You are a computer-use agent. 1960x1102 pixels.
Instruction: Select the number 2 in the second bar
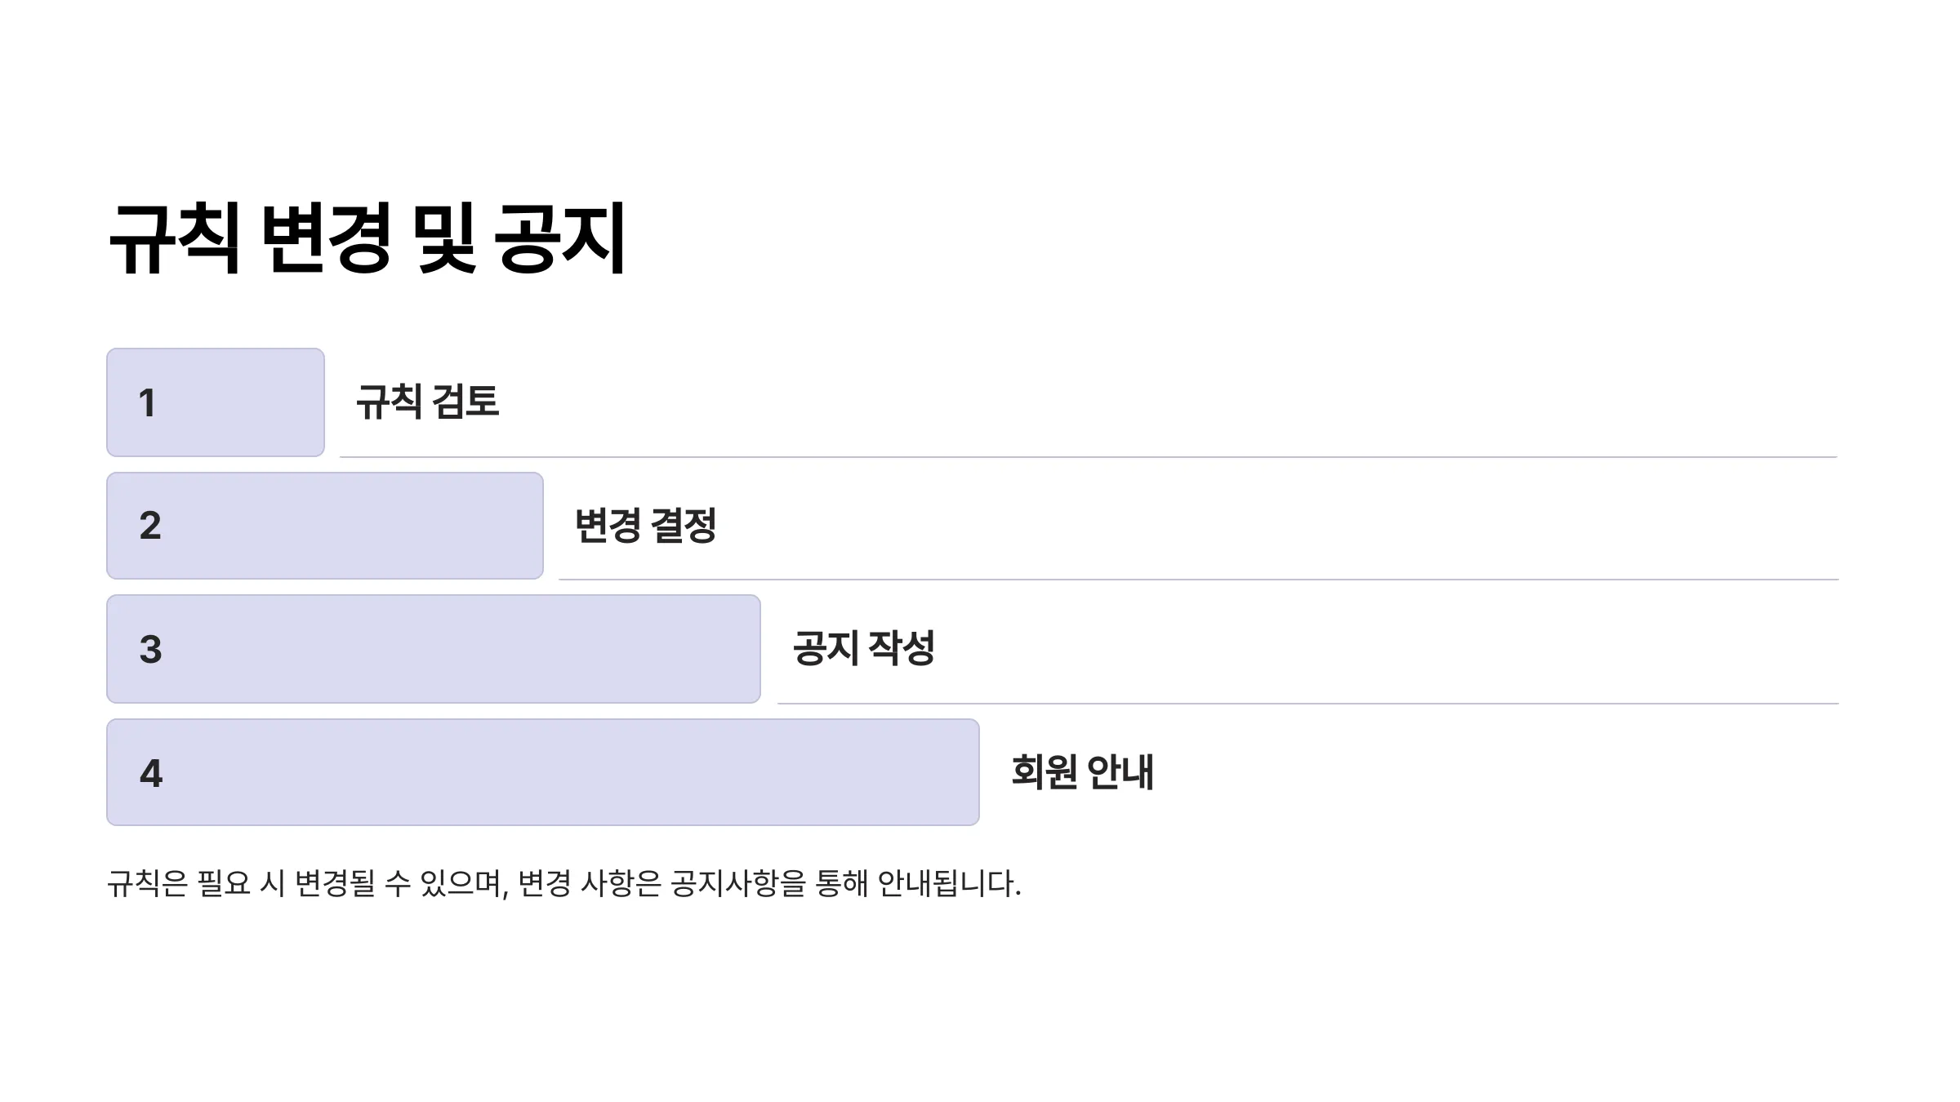tap(150, 526)
